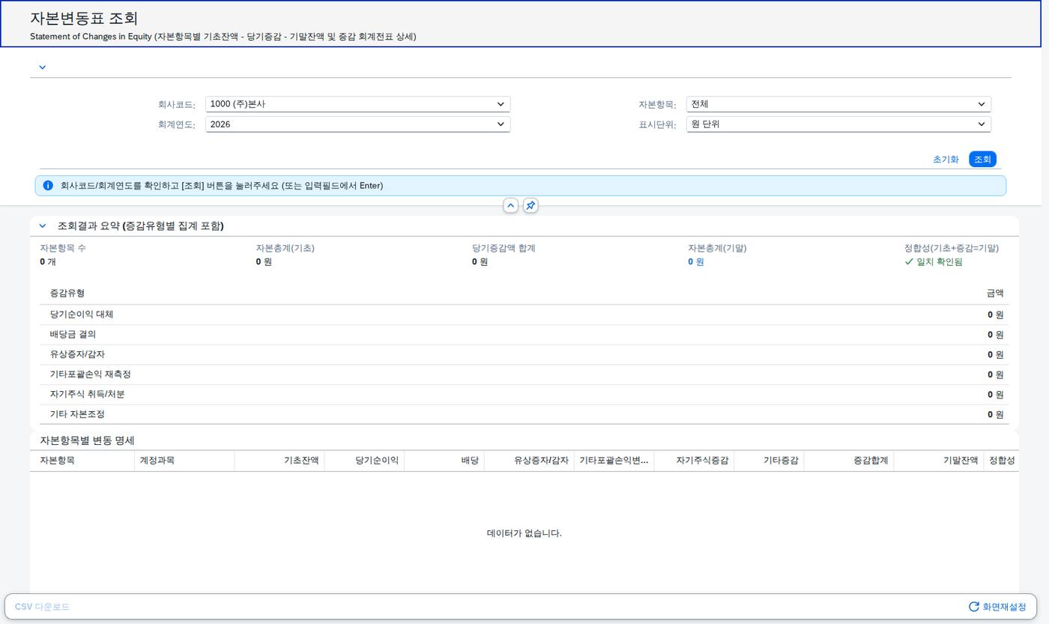Open the 회사코드 dropdown
1049x624 pixels.
pyautogui.click(x=357, y=104)
